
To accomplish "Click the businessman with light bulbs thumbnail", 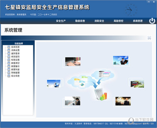I will click(123, 101).
